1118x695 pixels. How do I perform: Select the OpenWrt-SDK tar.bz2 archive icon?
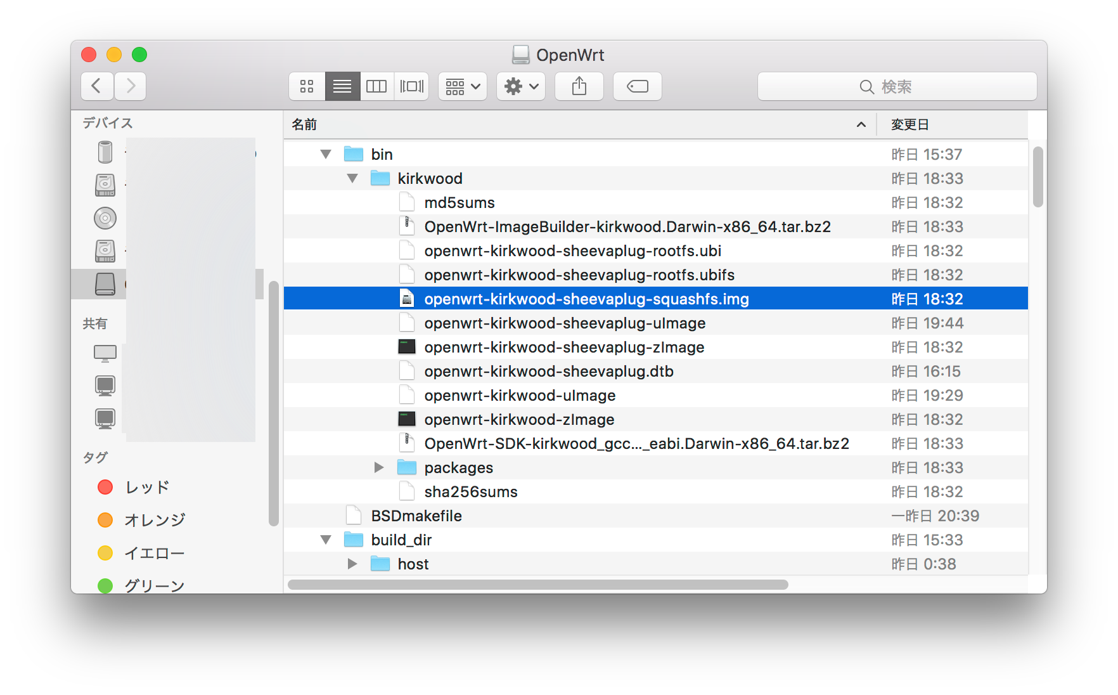tap(407, 443)
